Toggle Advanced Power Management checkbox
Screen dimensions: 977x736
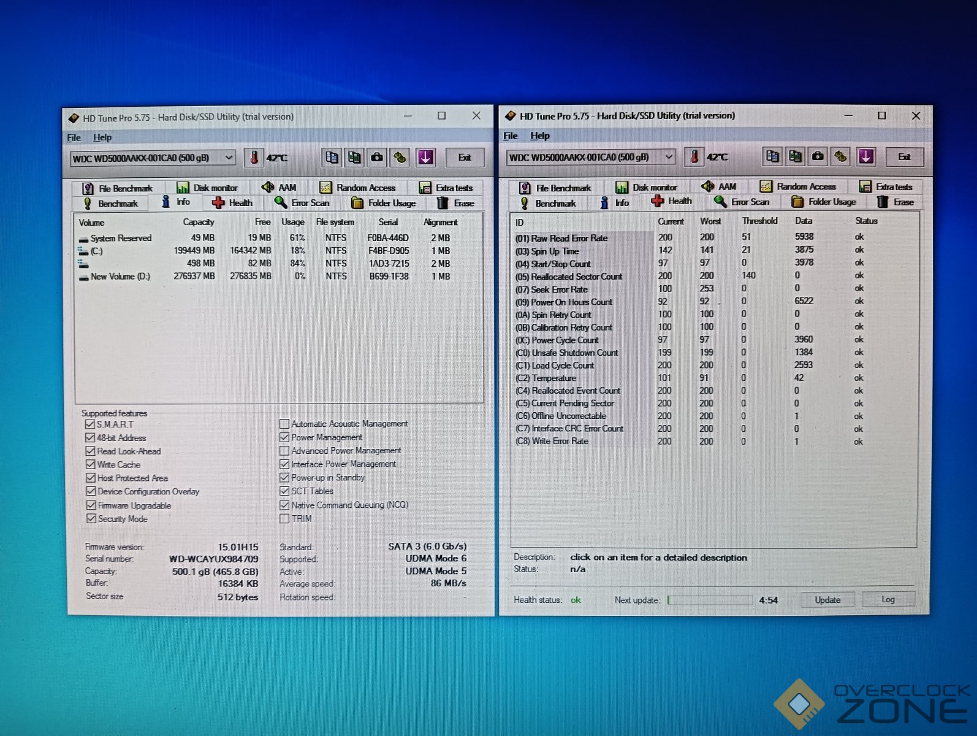point(284,451)
